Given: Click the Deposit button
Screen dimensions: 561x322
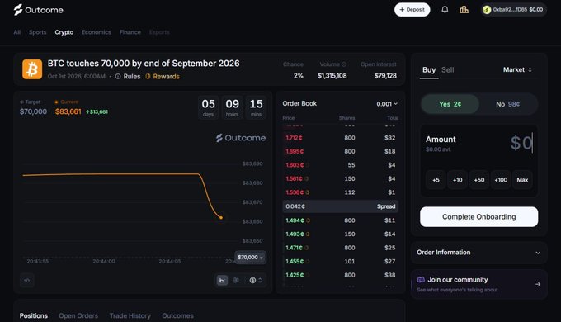Looking at the screenshot, I should [412, 10].
